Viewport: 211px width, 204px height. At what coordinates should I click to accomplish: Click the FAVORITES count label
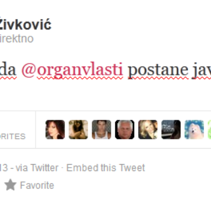(13, 136)
